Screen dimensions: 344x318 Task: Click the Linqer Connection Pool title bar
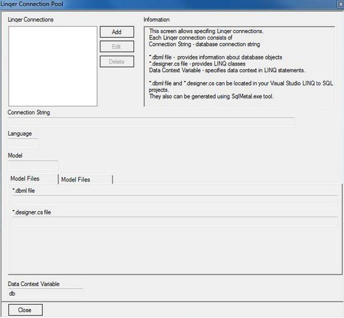coord(172,5)
